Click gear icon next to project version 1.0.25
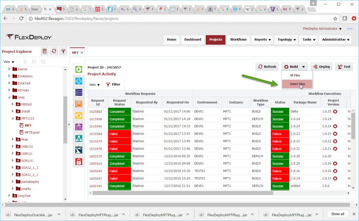The width and height of the screenshot is (359, 221). click(335, 111)
